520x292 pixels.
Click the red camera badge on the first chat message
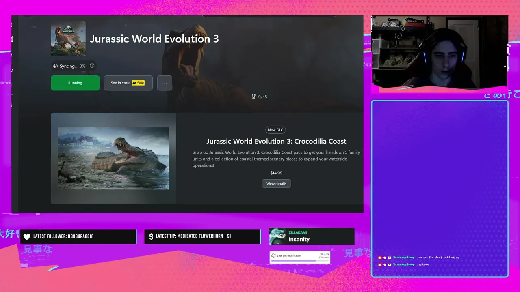(x=380, y=258)
